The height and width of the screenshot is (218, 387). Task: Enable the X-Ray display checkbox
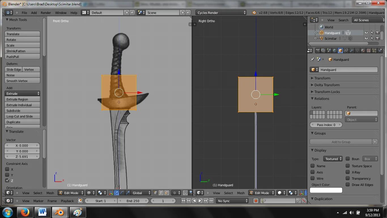coord(348,172)
